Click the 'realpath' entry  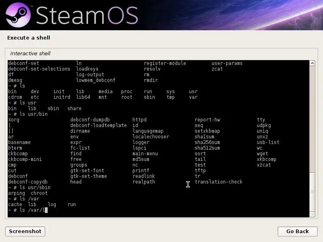tap(144, 182)
